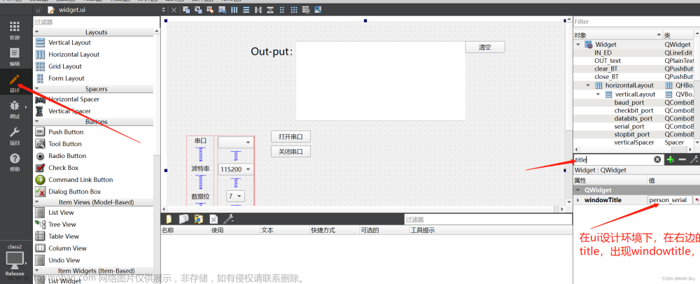Viewport: 700px width, 284px height.
Task: Focus the object inspector Filter field
Action: click(x=636, y=22)
